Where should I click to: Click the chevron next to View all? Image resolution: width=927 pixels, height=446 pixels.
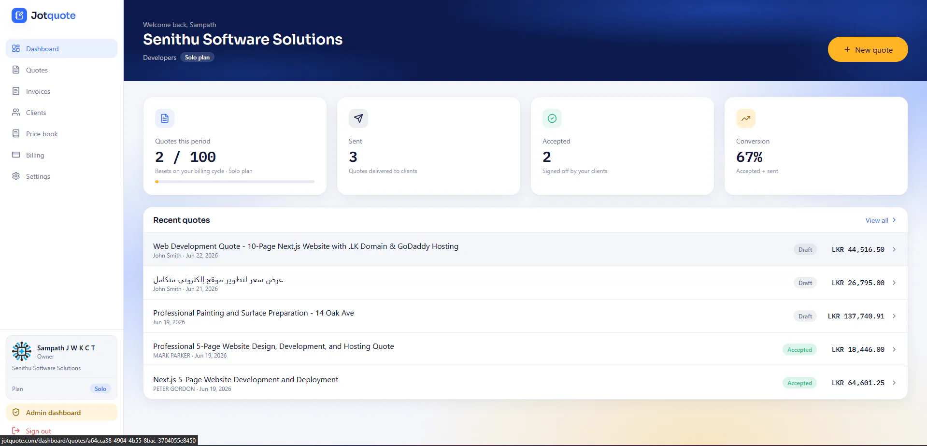tap(894, 220)
